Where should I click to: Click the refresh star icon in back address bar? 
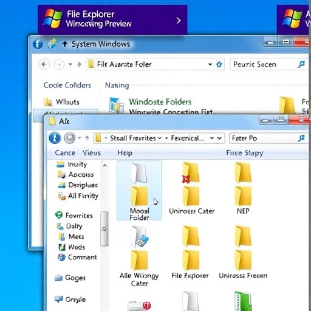pyautogui.click(x=219, y=64)
